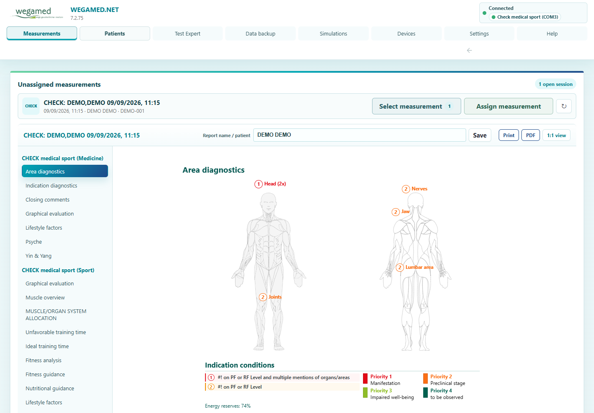Click the 1 open session badge
The height and width of the screenshot is (413, 594).
tap(555, 84)
